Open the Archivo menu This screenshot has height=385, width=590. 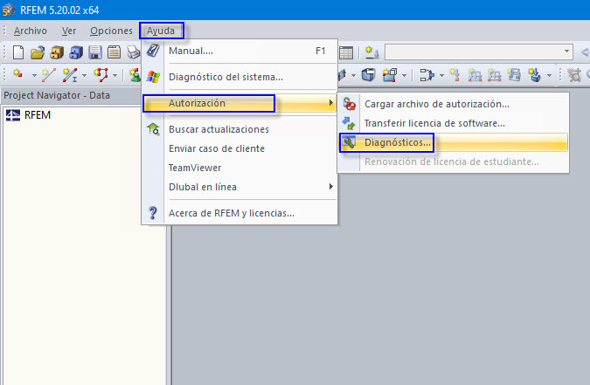point(30,31)
